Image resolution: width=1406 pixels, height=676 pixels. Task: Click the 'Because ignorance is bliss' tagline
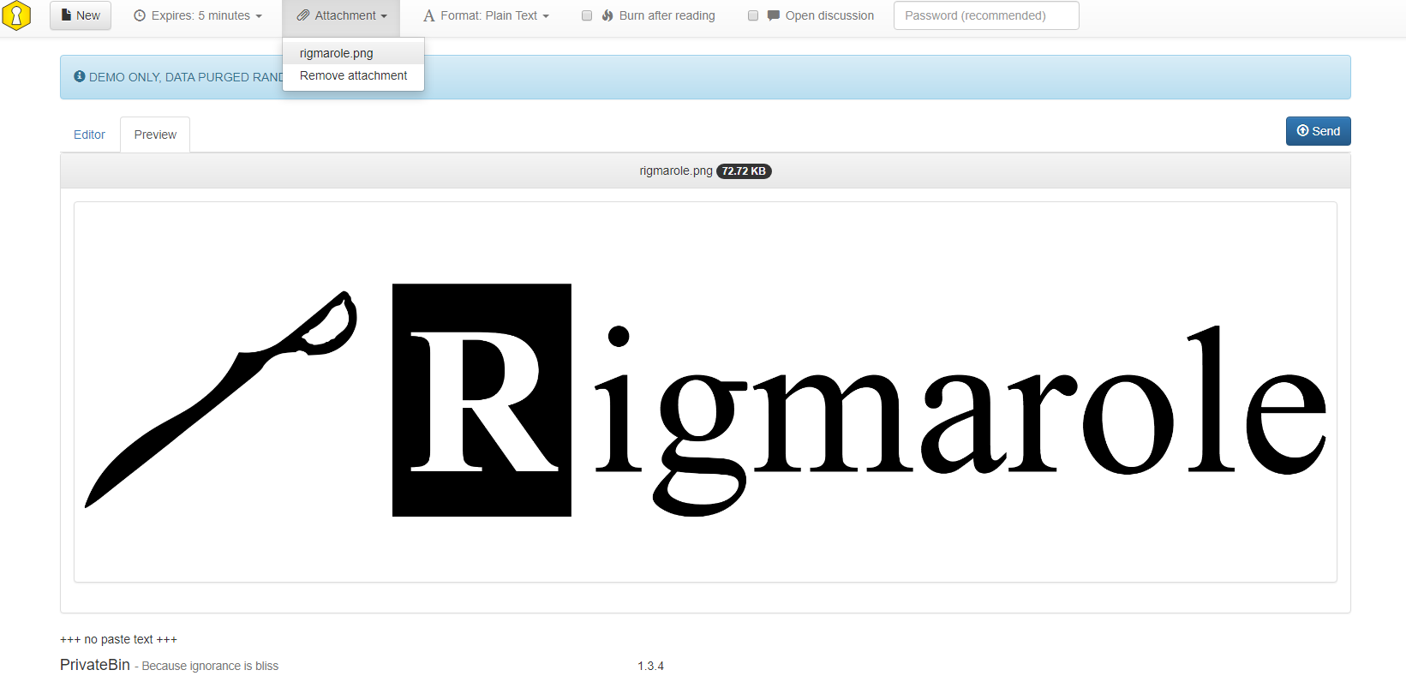point(210,666)
